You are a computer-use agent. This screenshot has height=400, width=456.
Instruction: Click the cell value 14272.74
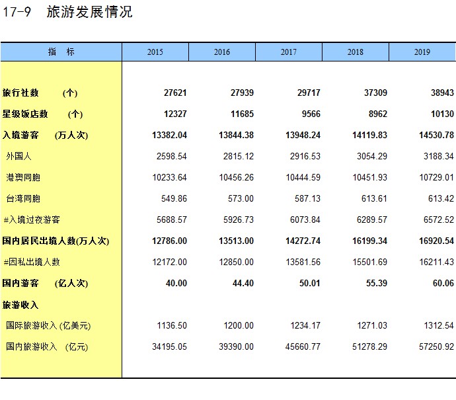tap(303, 241)
